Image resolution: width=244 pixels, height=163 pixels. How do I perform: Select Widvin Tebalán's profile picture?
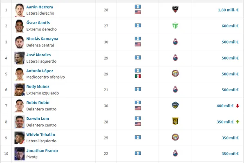click(x=20, y=138)
